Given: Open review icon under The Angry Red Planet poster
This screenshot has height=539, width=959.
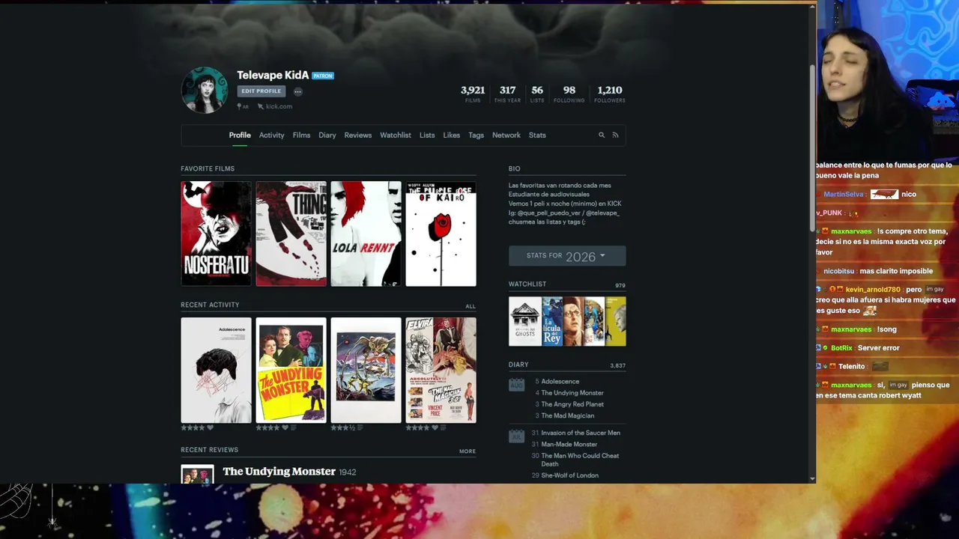Looking at the screenshot, I should click(x=360, y=428).
